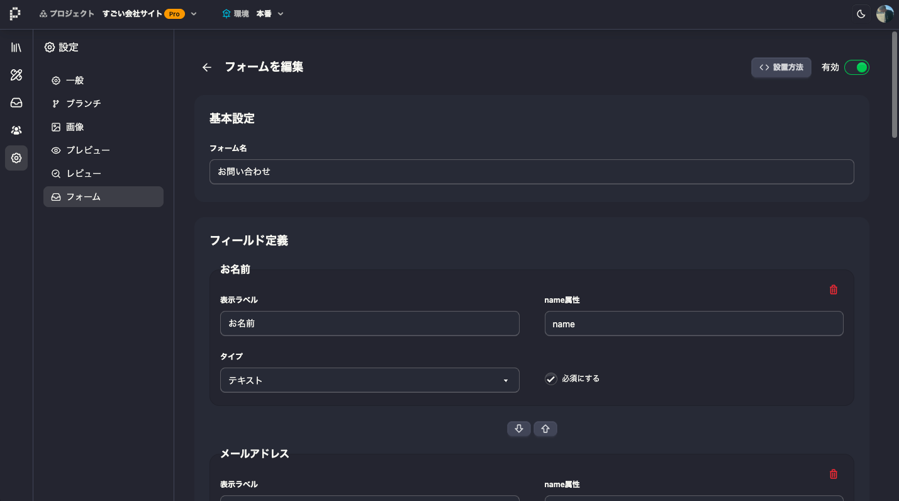Screen dimensions: 899x501
Task: Delete the お名前 field with trash icon
Action: [x=834, y=290]
